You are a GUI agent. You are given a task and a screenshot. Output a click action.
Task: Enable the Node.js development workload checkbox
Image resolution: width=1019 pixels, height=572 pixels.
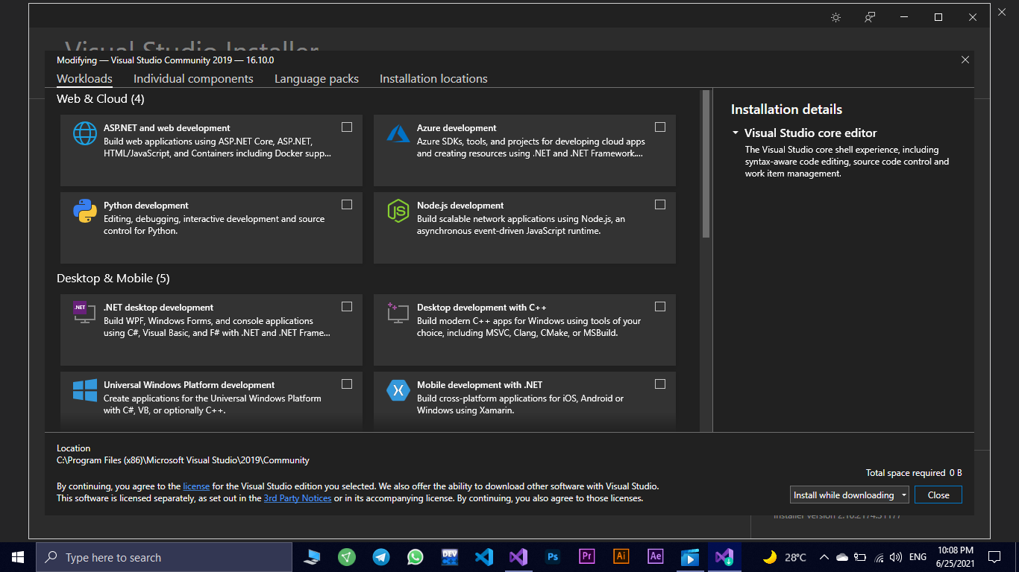coord(660,205)
